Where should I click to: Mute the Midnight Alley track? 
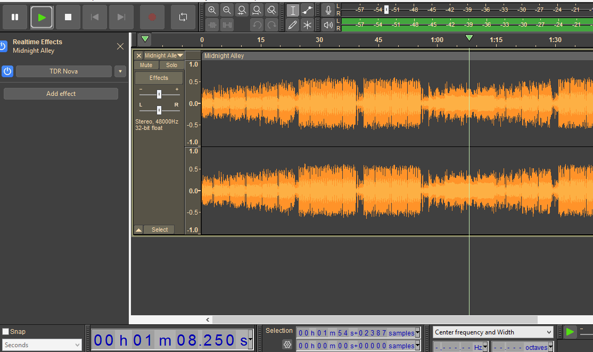[146, 65]
